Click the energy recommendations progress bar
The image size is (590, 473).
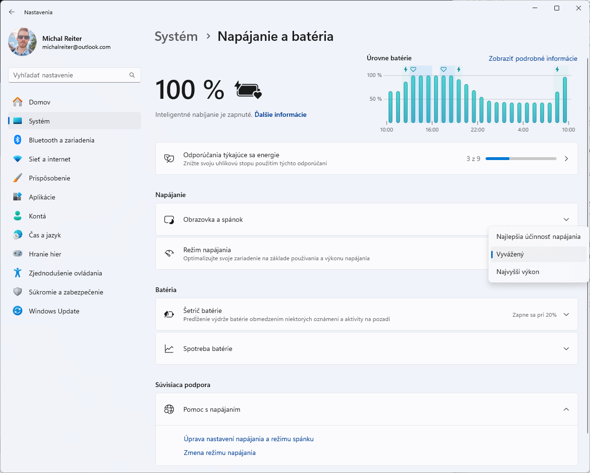[x=521, y=159]
